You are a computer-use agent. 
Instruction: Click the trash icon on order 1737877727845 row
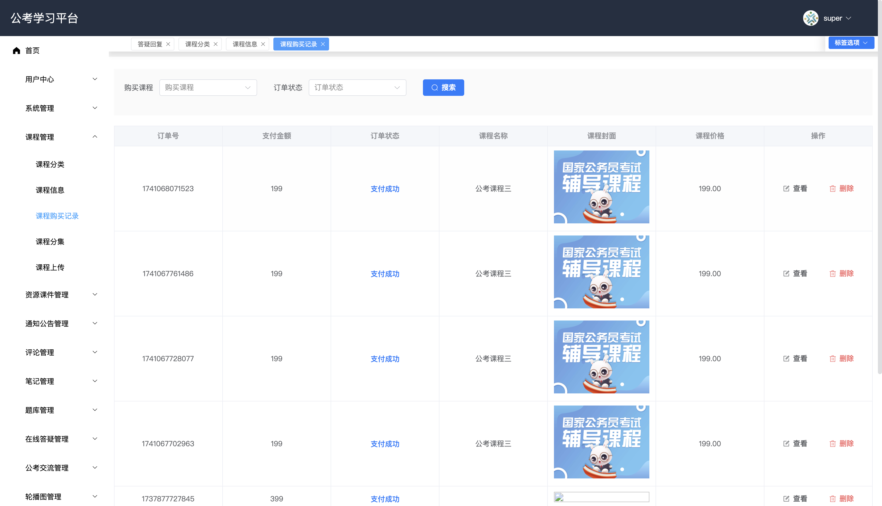click(x=833, y=498)
